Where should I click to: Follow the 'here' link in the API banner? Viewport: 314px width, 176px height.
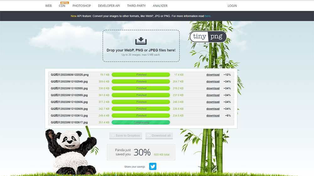tap(208, 16)
